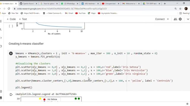Click the cell output toggle icon

[x=11, y=95]
